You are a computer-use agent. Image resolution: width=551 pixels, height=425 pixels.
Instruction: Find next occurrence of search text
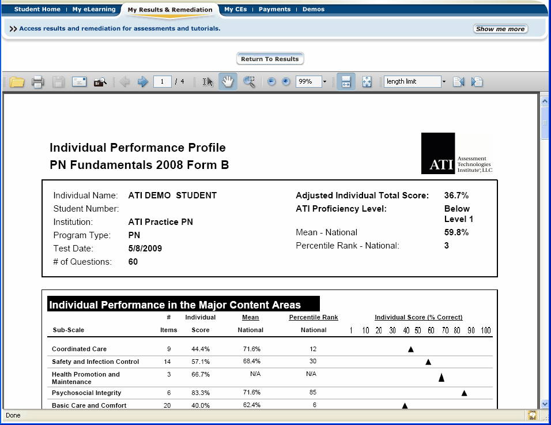click(477, 82)
